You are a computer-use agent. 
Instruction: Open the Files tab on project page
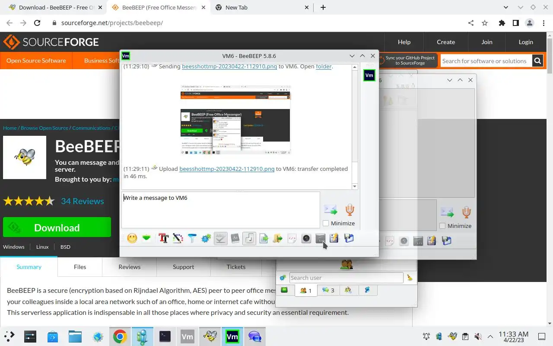coord(80,267)
